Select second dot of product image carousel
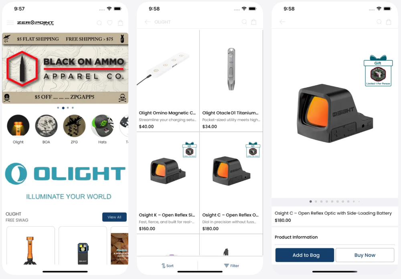The width and height of the screenshot is (401, 279). [x=316, y=201]
